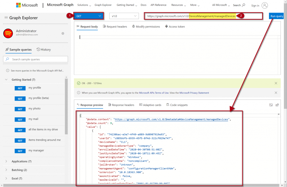Switch to Sample queries tab
The width and height of the screenshot is (287, 187).
pyautogui.click(x=18, y=50)
